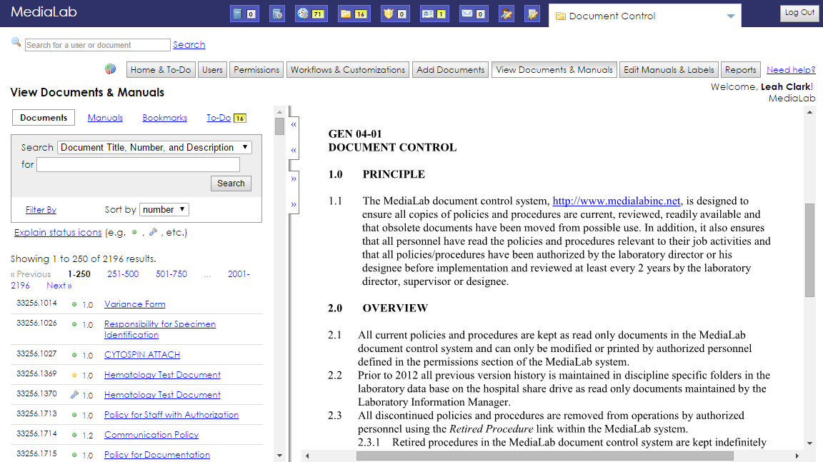Open Workflows & Customizations menu
The image size is (823, 462).
click(x=348, y=70)
